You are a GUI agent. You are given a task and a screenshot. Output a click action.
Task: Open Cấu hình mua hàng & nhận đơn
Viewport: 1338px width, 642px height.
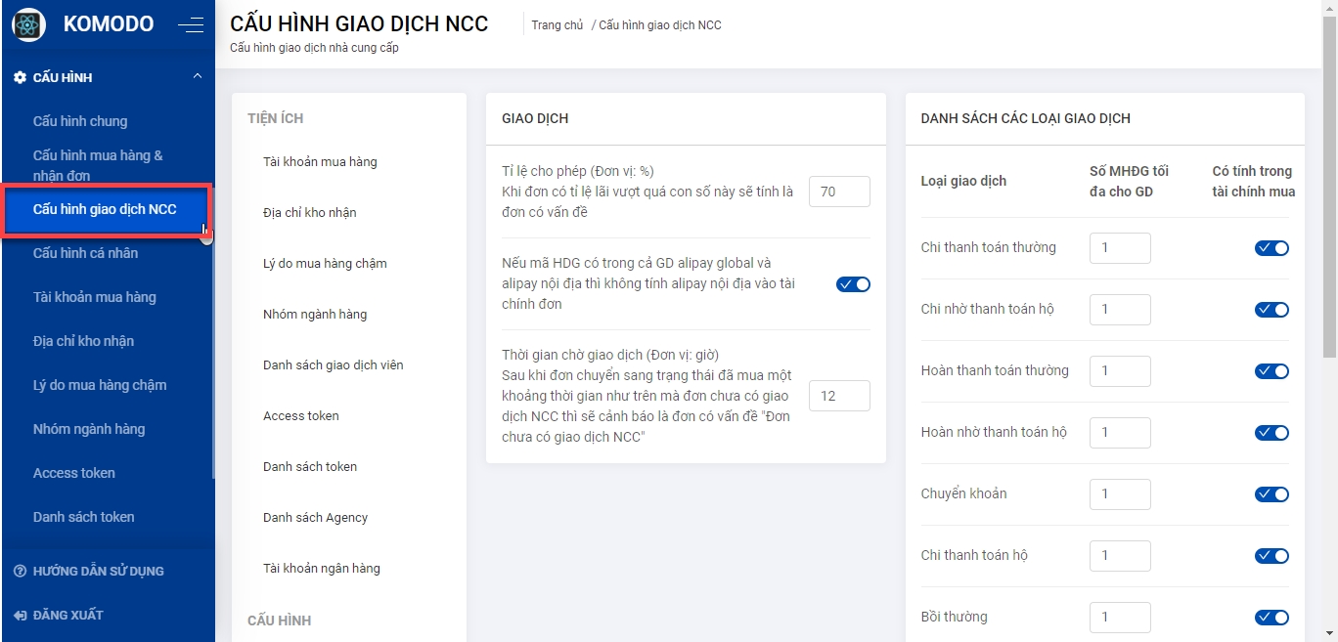coord(98,165)
